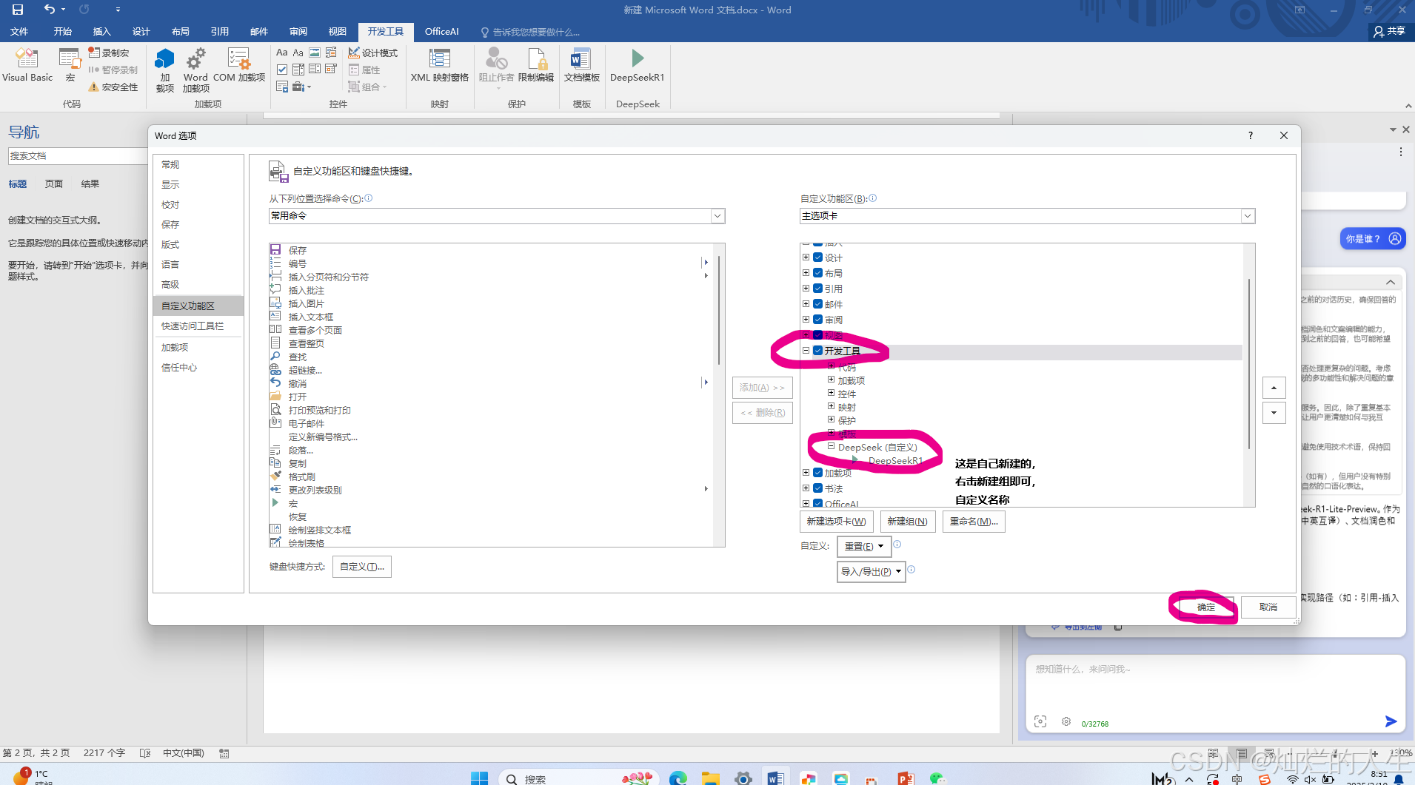This screenshot has height=785, width=1415.
Task: Open COM Add-ins (COM 加载项)
Action: point(238,65)
